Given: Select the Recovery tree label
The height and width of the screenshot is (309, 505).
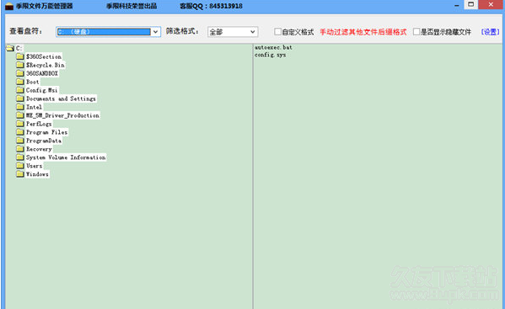Looking at the screenshot, I should coord(39,149).
